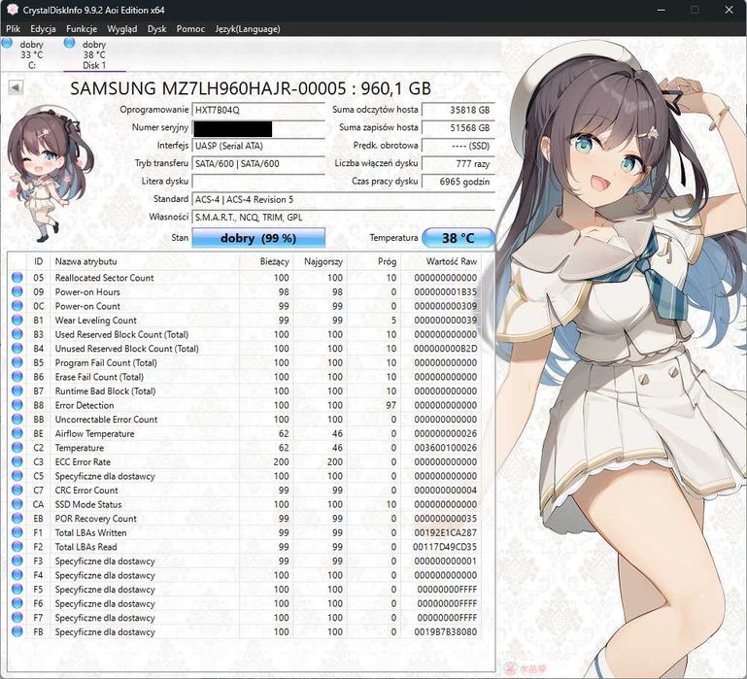Click status icon of SSD Mode Status

pyautogui.click(x=17, y=504)
